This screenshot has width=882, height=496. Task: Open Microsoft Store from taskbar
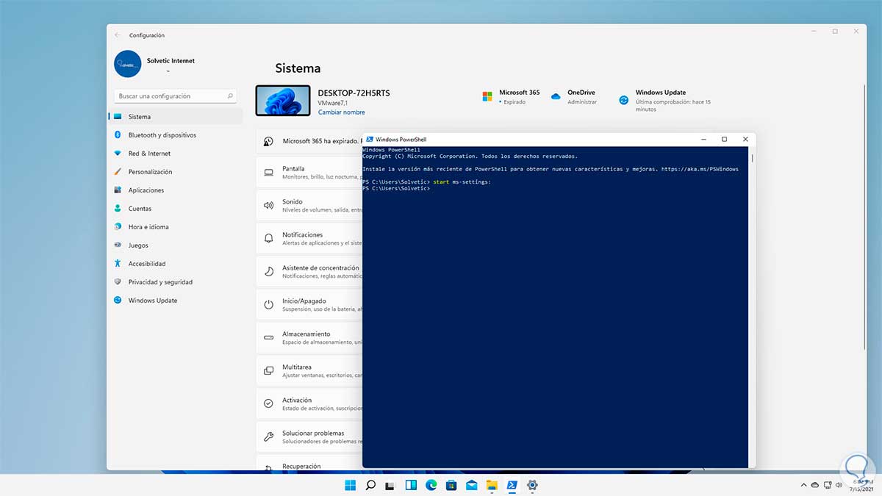coord(451,485)
